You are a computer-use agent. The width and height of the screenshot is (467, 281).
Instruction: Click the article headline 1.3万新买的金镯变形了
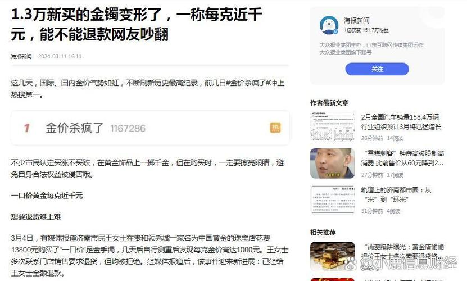137,24
